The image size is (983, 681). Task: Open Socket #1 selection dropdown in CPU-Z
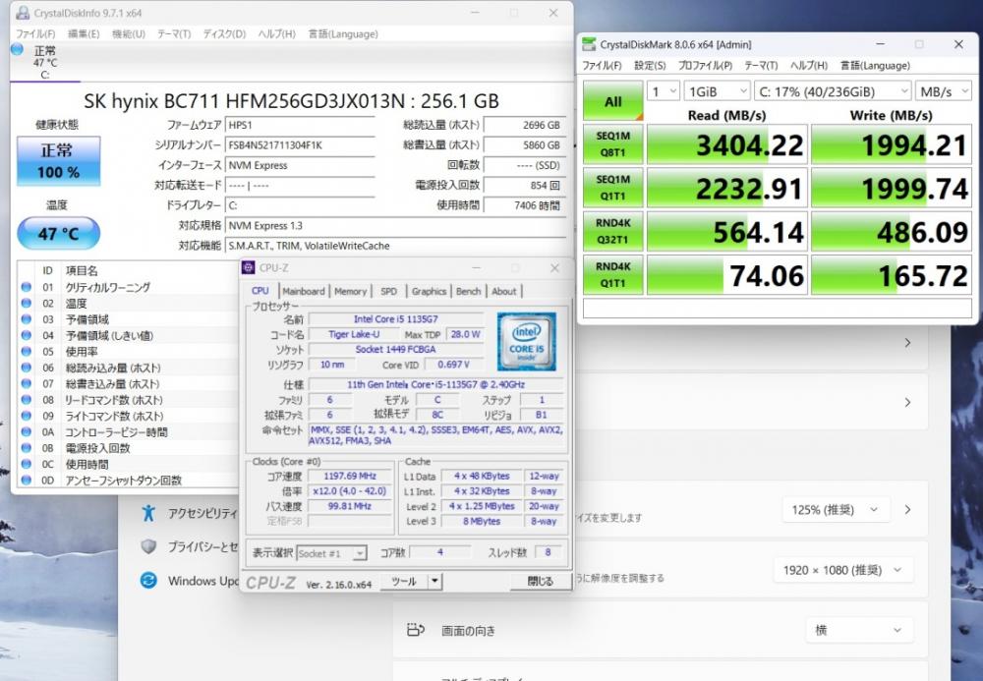click(x=331, y=553)
